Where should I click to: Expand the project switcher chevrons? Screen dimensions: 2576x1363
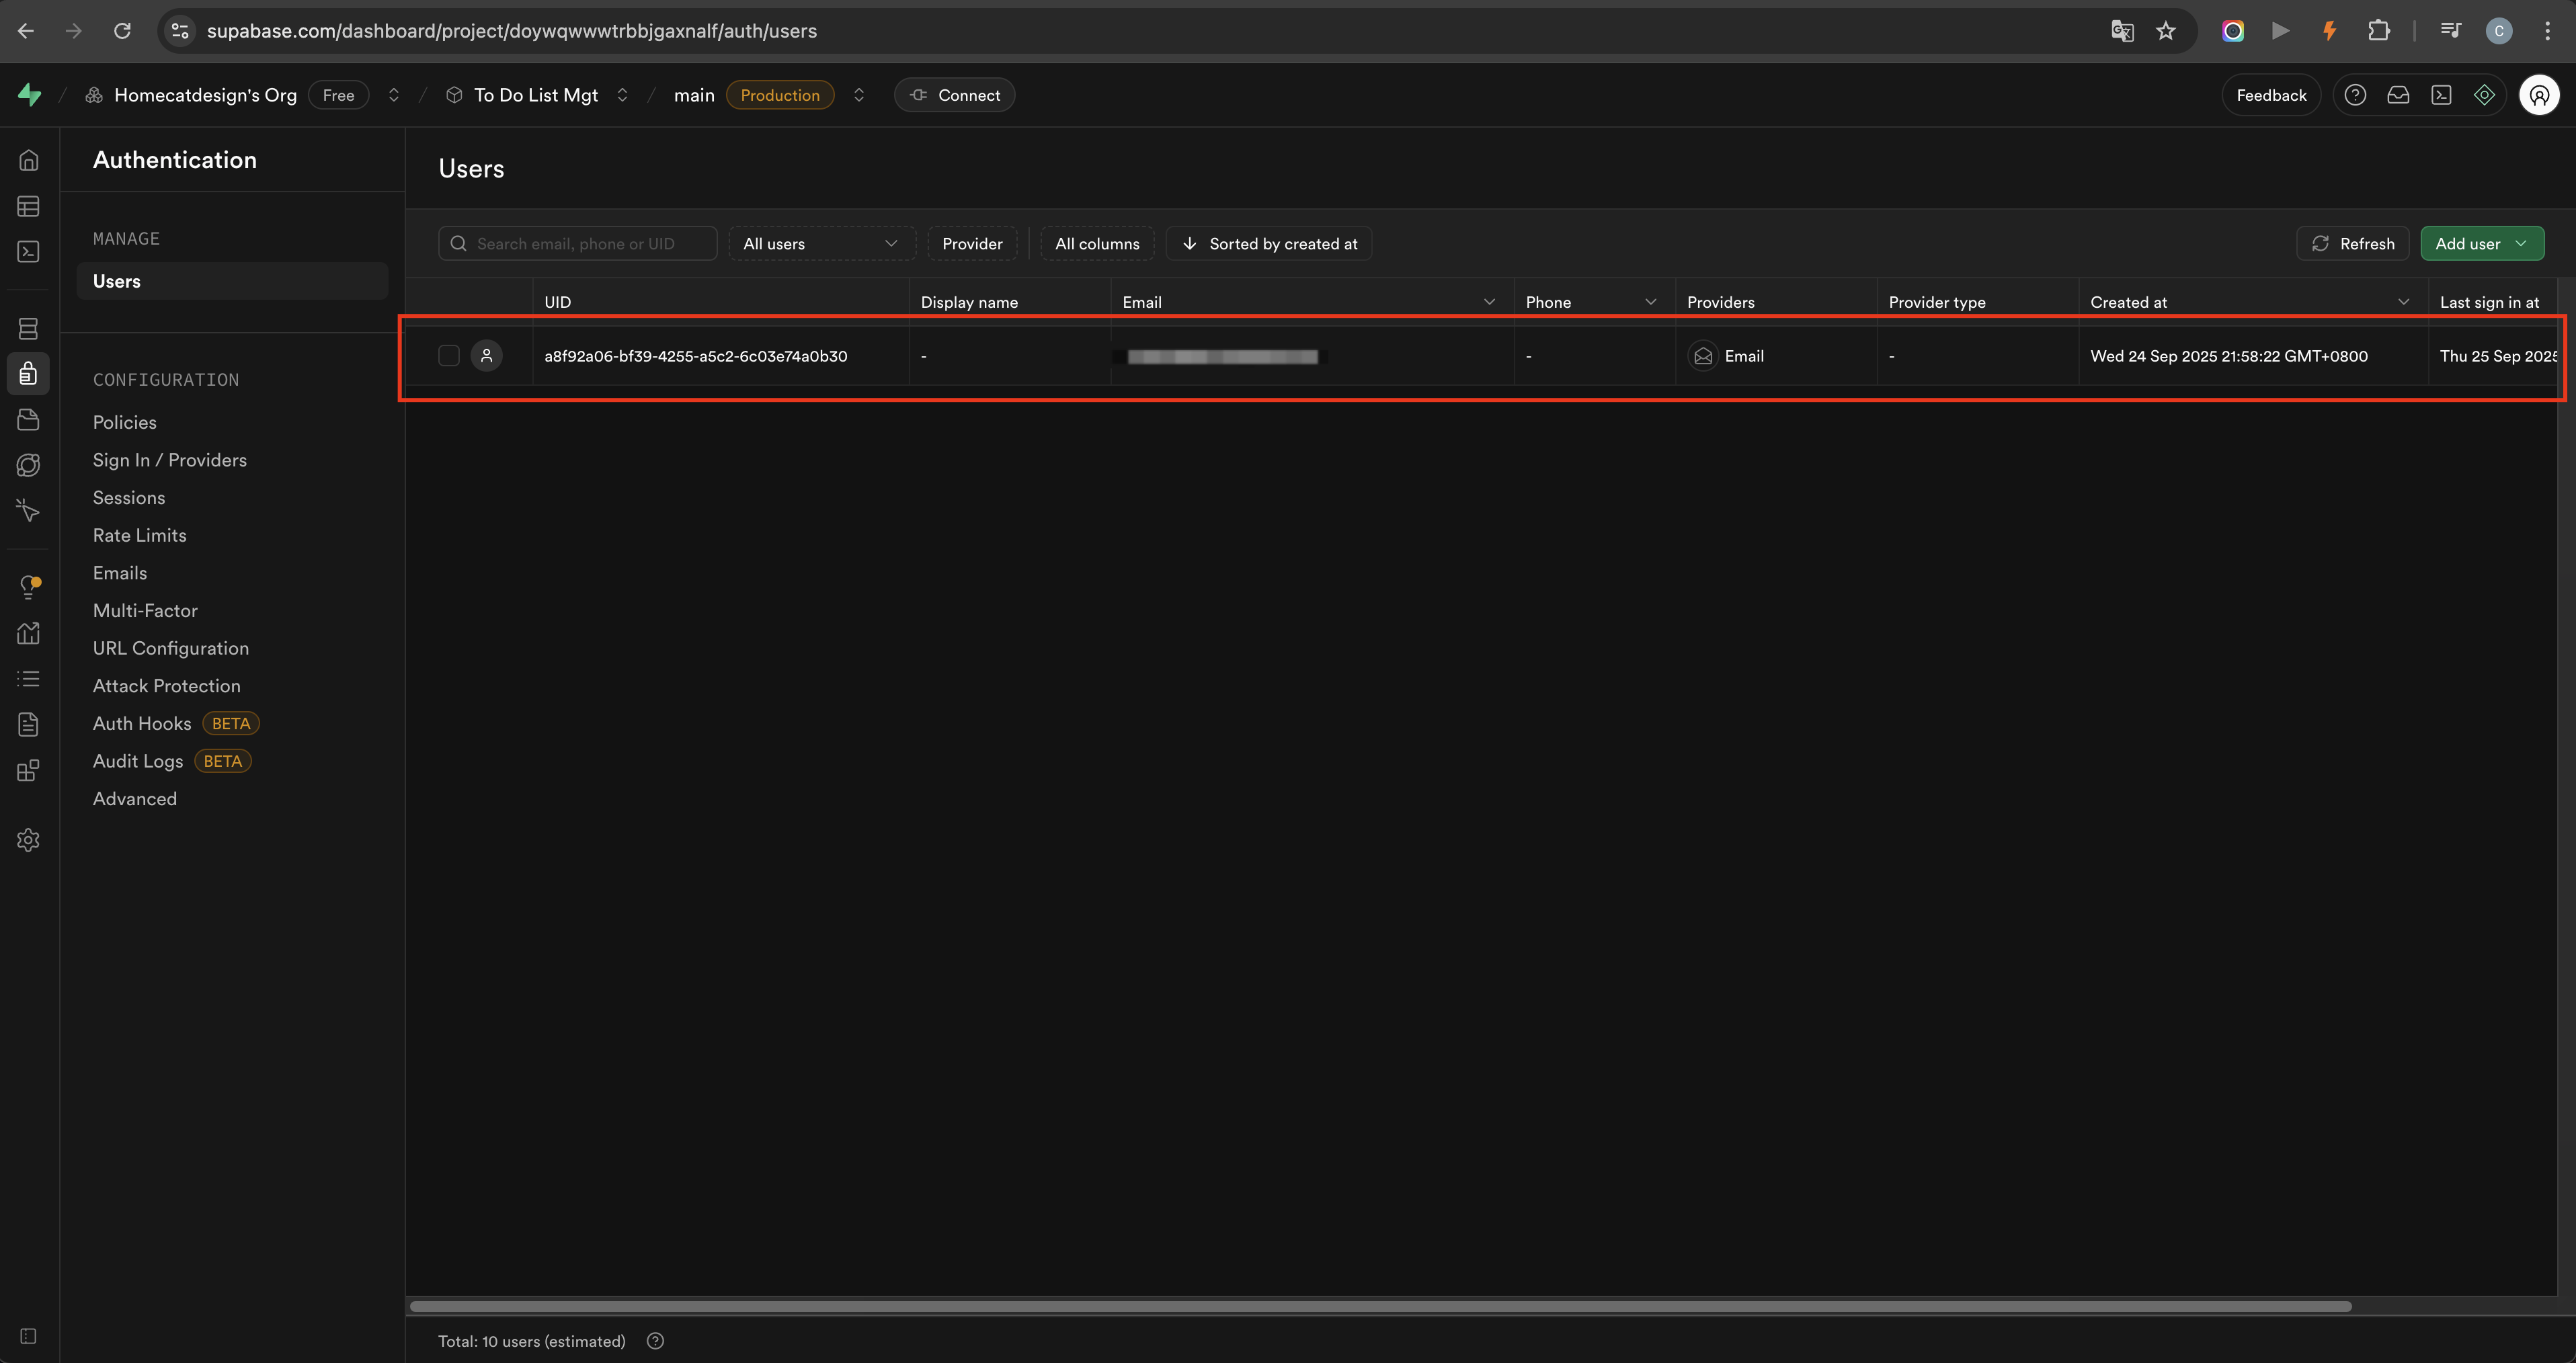pos(622,95)
